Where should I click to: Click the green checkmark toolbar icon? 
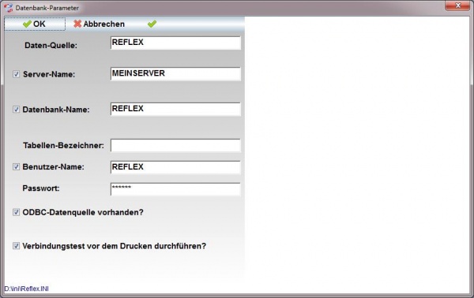[x=152, y=24]
